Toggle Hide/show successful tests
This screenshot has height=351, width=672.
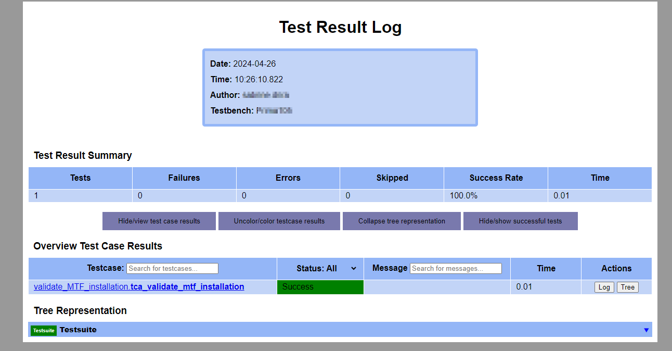click(520, 221)
